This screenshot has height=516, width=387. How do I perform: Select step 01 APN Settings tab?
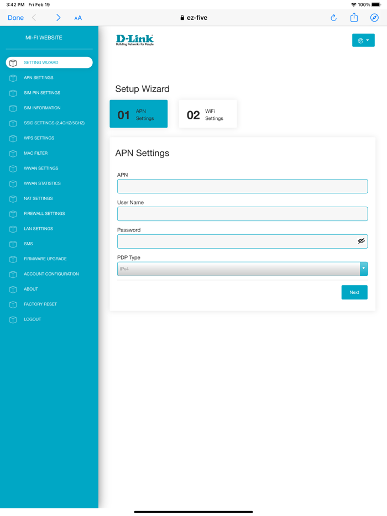click(139, 114)
